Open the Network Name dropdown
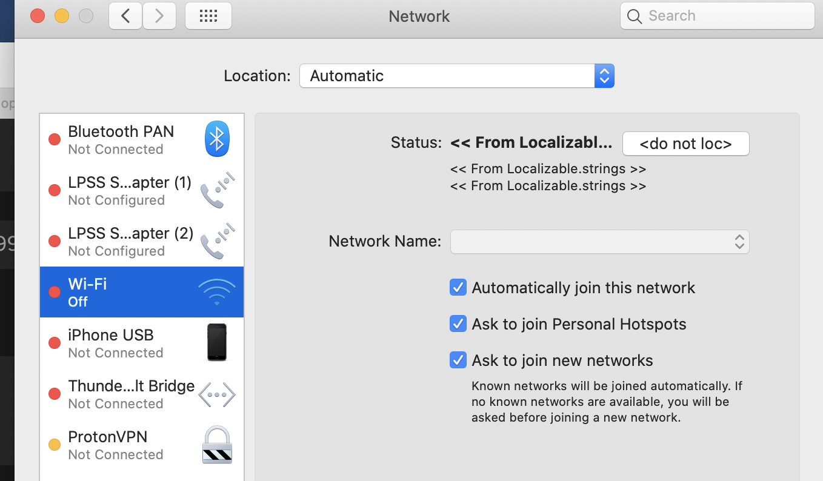The height and width of the screenshot is (481, 823). click(x=600, y=241)
